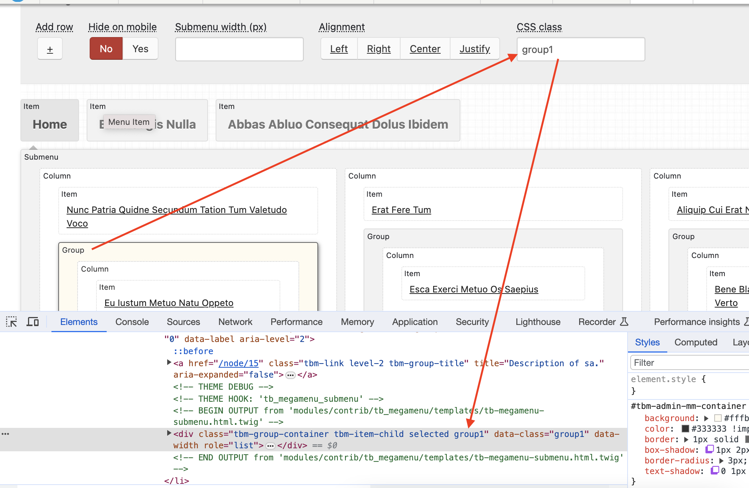Click the Right alignment icon
This screenshot has width=749, height=488.
click(x=378, y=49)
